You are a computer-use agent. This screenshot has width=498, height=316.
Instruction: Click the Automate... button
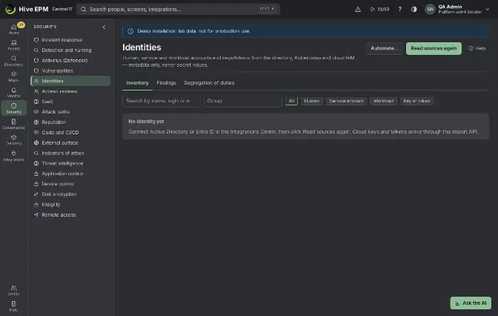tap(385, 48)
